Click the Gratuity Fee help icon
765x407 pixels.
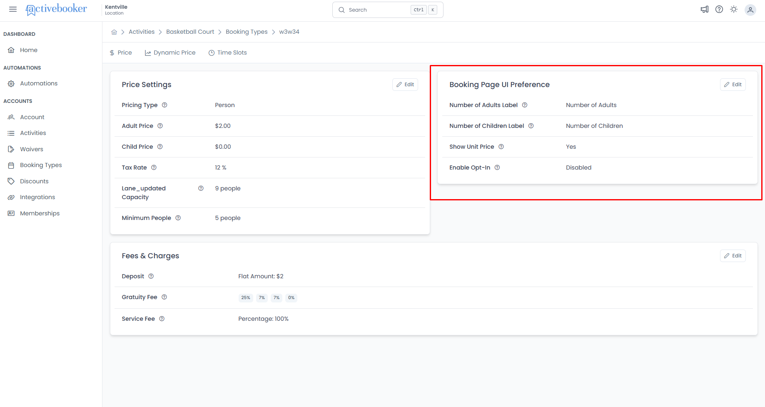[x=164, y=297]
